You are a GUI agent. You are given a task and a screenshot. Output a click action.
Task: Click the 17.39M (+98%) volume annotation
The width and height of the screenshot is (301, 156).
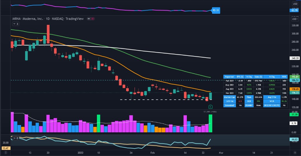[210, 112]
